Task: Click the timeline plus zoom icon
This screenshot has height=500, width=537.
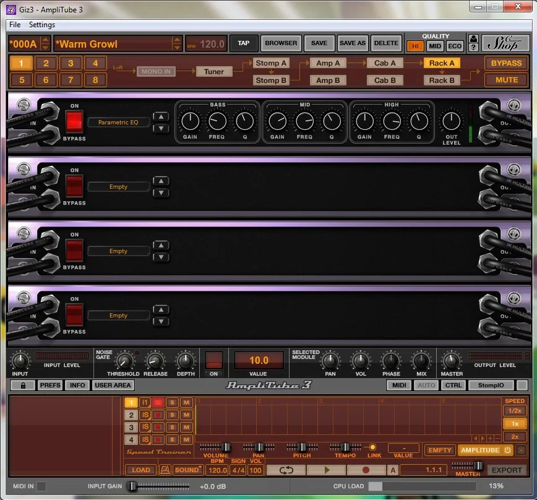Action: (491, 438)
